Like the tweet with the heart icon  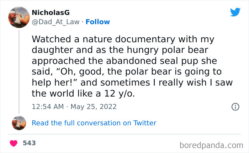(14, 143)
